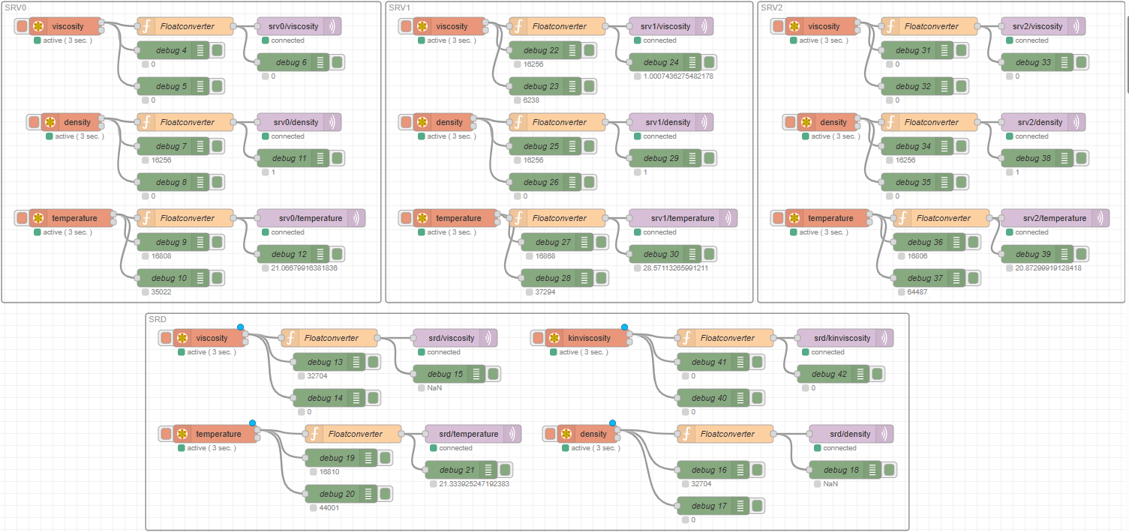Trigger SRV2 viscosity inject button

tap(778, 26)
